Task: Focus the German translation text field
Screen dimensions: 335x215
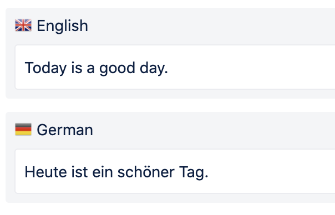Action: (175, 171)
